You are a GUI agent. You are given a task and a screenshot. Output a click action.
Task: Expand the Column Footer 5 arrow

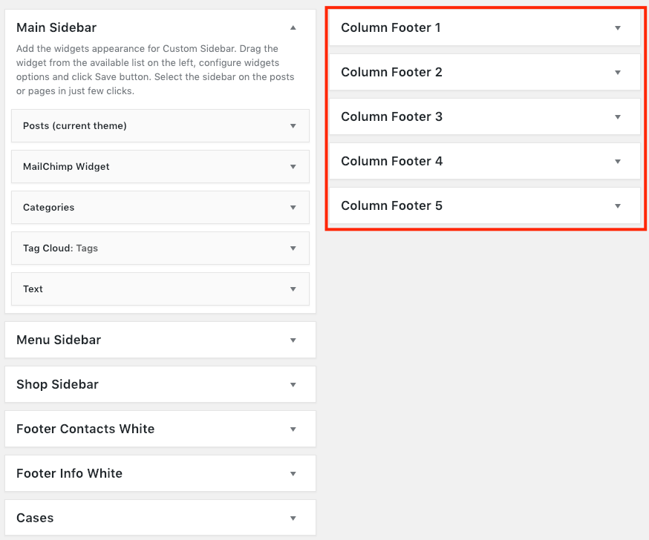click(x=618, y=206)
